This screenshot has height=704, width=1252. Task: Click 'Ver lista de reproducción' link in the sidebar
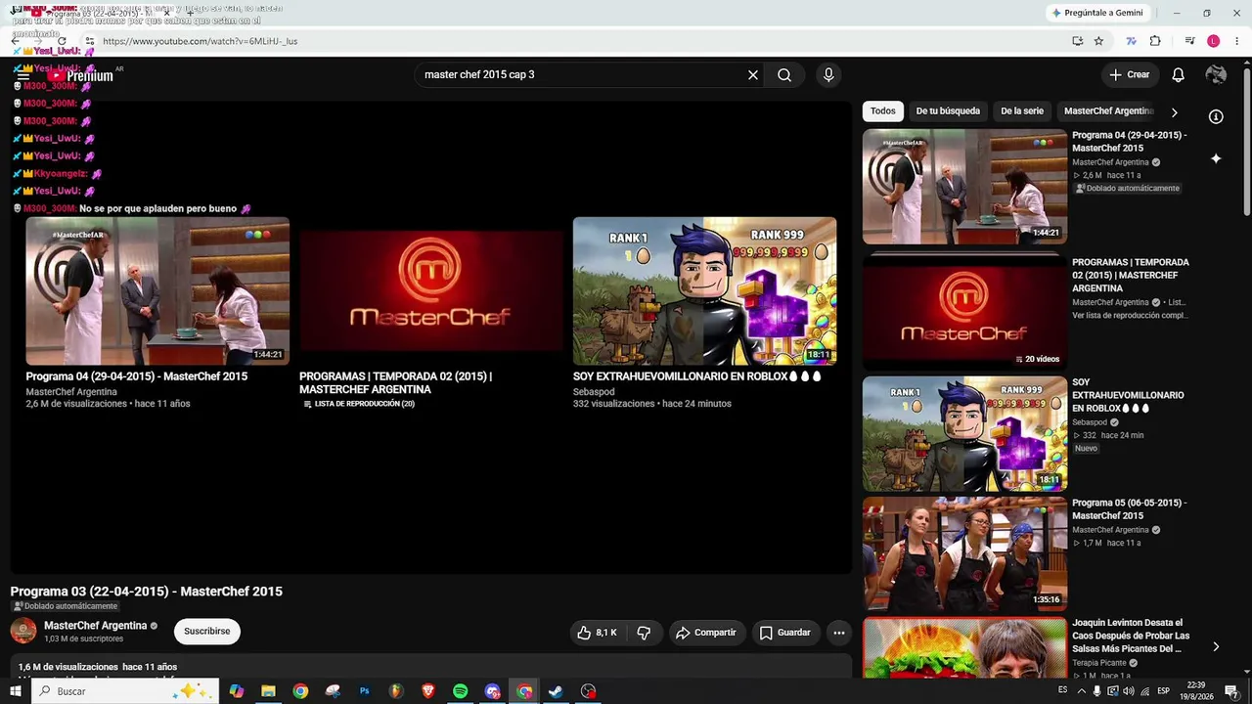[1130, 316]
